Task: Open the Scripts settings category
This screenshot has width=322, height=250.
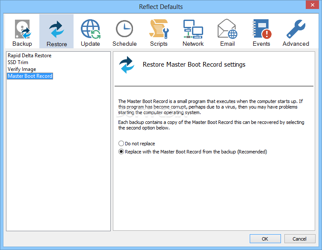Action: click(159, 31)
